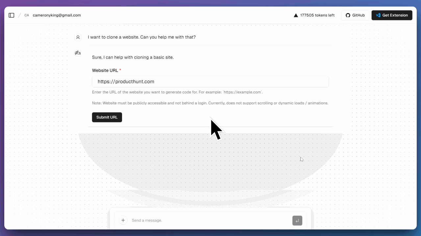The height and width of the screenshot is (236, 421).
Task: Click the user avatar icon beside the message
Action: point(78,37)
